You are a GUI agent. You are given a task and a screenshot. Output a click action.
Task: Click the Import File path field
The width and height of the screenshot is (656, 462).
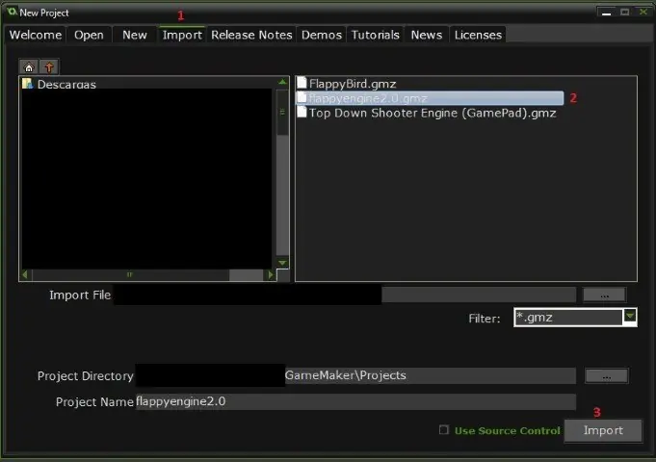pyautogui.click(x=345, y=295)
